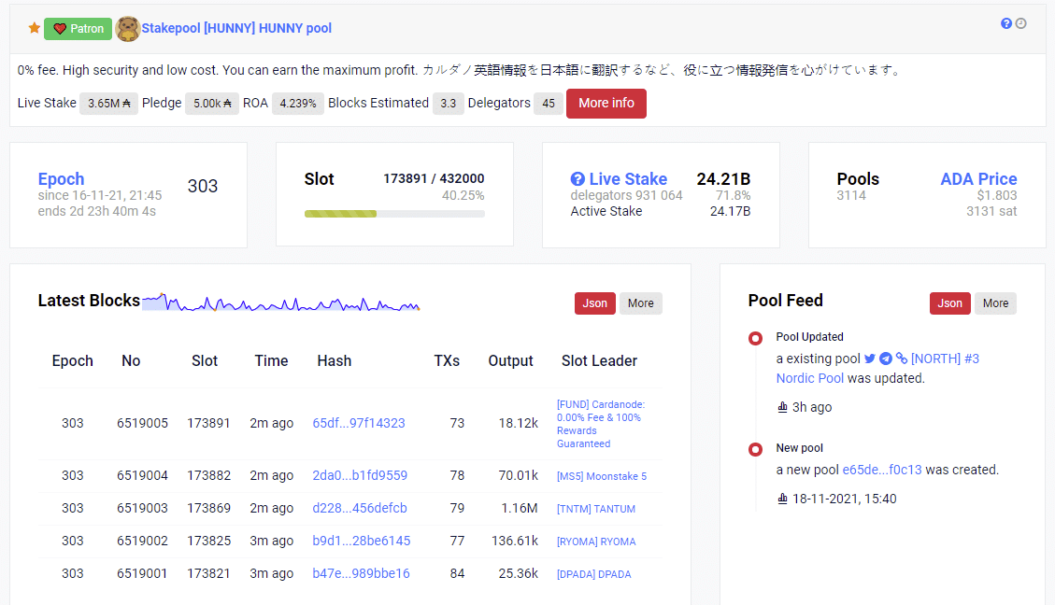1055x605 pixels.
Task: Click Json button in Latest Blocks
Action: (594, 302)
